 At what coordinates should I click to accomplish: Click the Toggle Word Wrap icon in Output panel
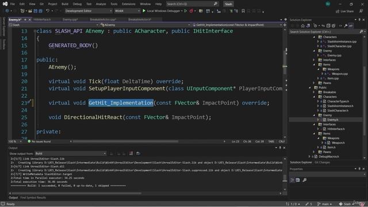point(138,154)
